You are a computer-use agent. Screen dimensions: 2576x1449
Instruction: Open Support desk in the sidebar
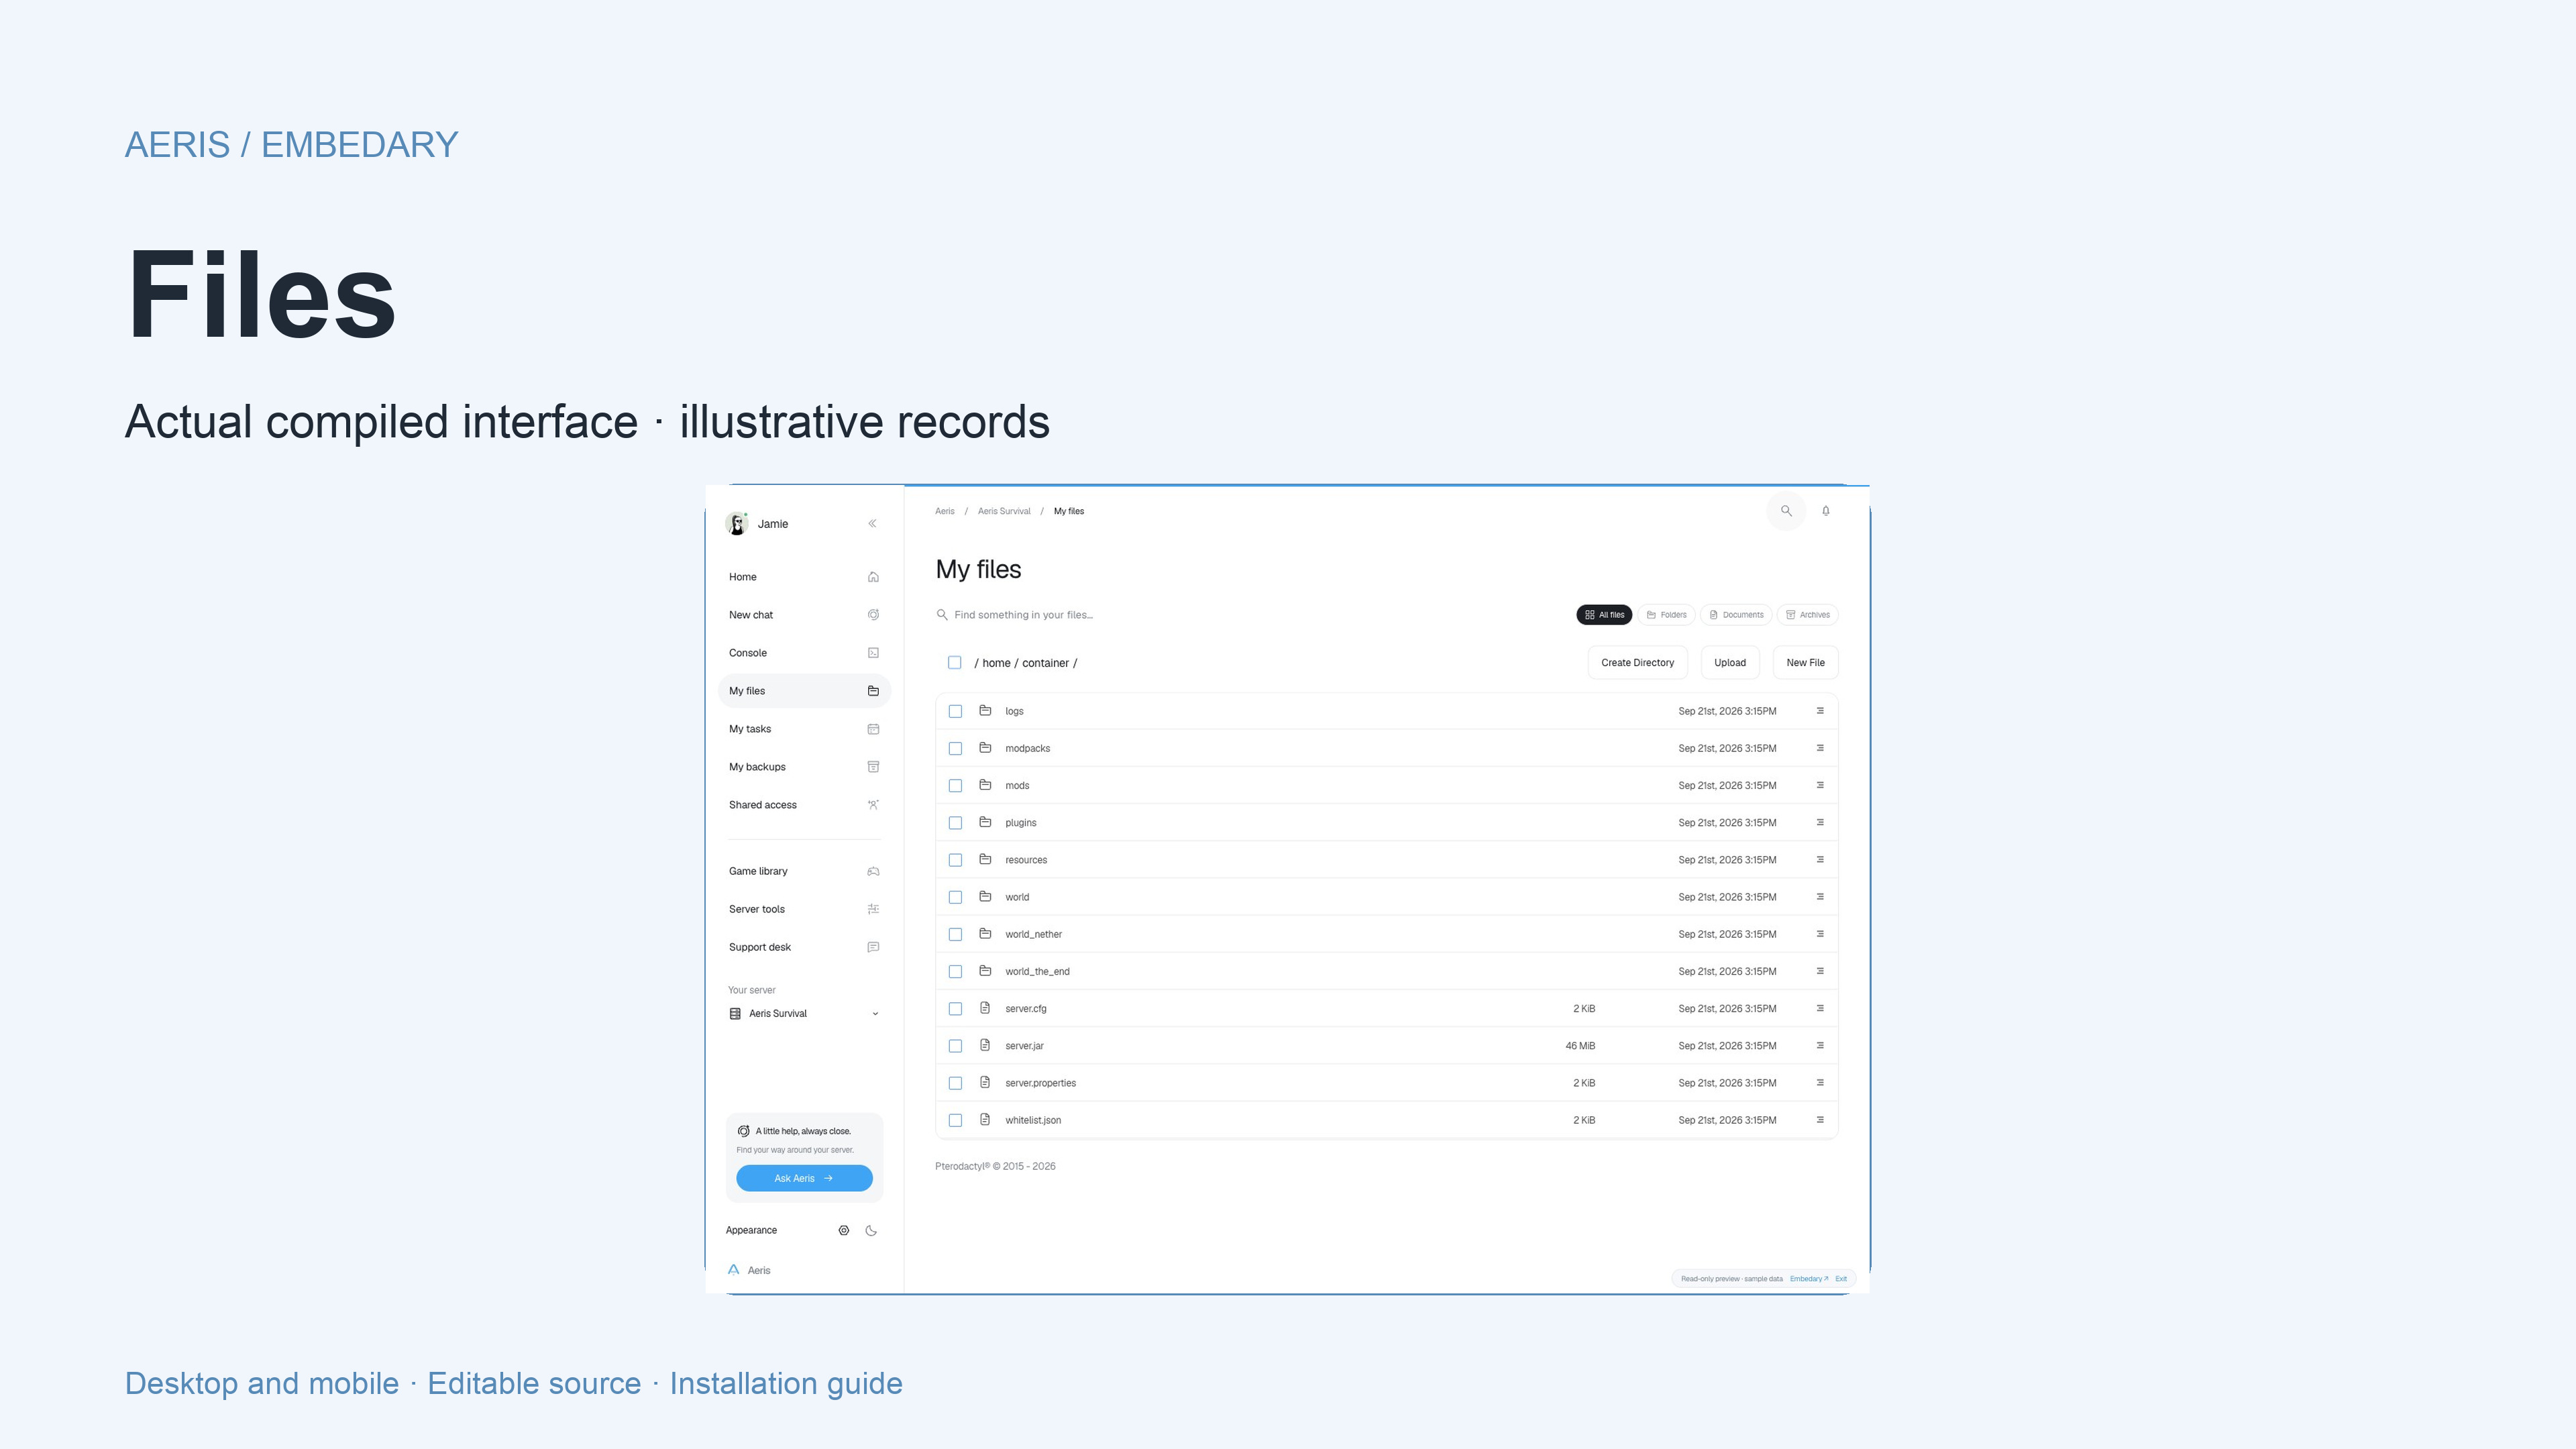click(804, 947)
